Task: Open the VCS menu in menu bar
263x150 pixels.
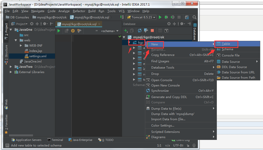Action: 122,11
